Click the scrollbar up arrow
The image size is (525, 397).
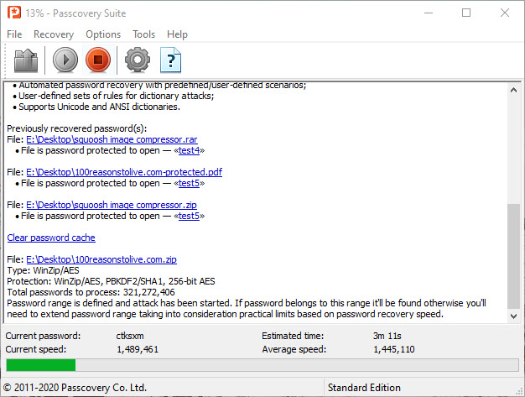[x=513, y=90]
